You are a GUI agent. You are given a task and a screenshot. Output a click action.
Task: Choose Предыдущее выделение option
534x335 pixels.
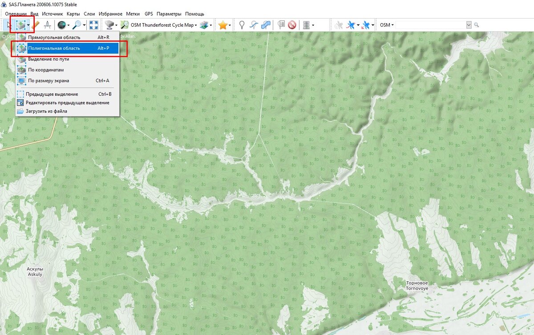[x=68, y=94]
